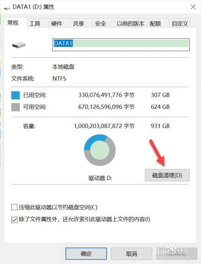Screen dimensions: 201x264
Task: Click the drive icon in the title bar
Action: [7, 8]
